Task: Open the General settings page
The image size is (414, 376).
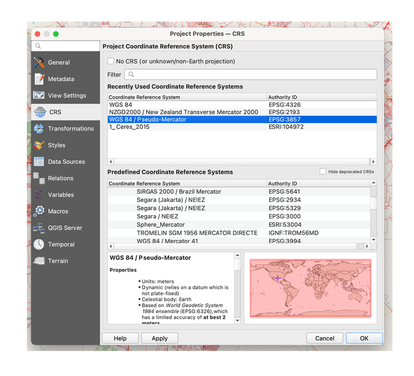Action: pyautogui.click(x=66, y=62)
